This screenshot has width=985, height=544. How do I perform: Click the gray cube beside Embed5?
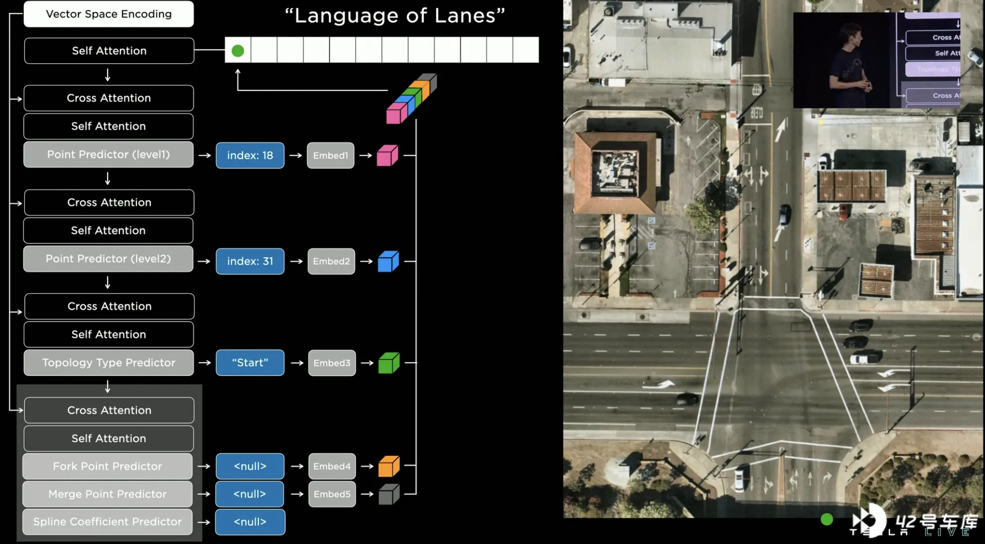[x=389, y=494]
